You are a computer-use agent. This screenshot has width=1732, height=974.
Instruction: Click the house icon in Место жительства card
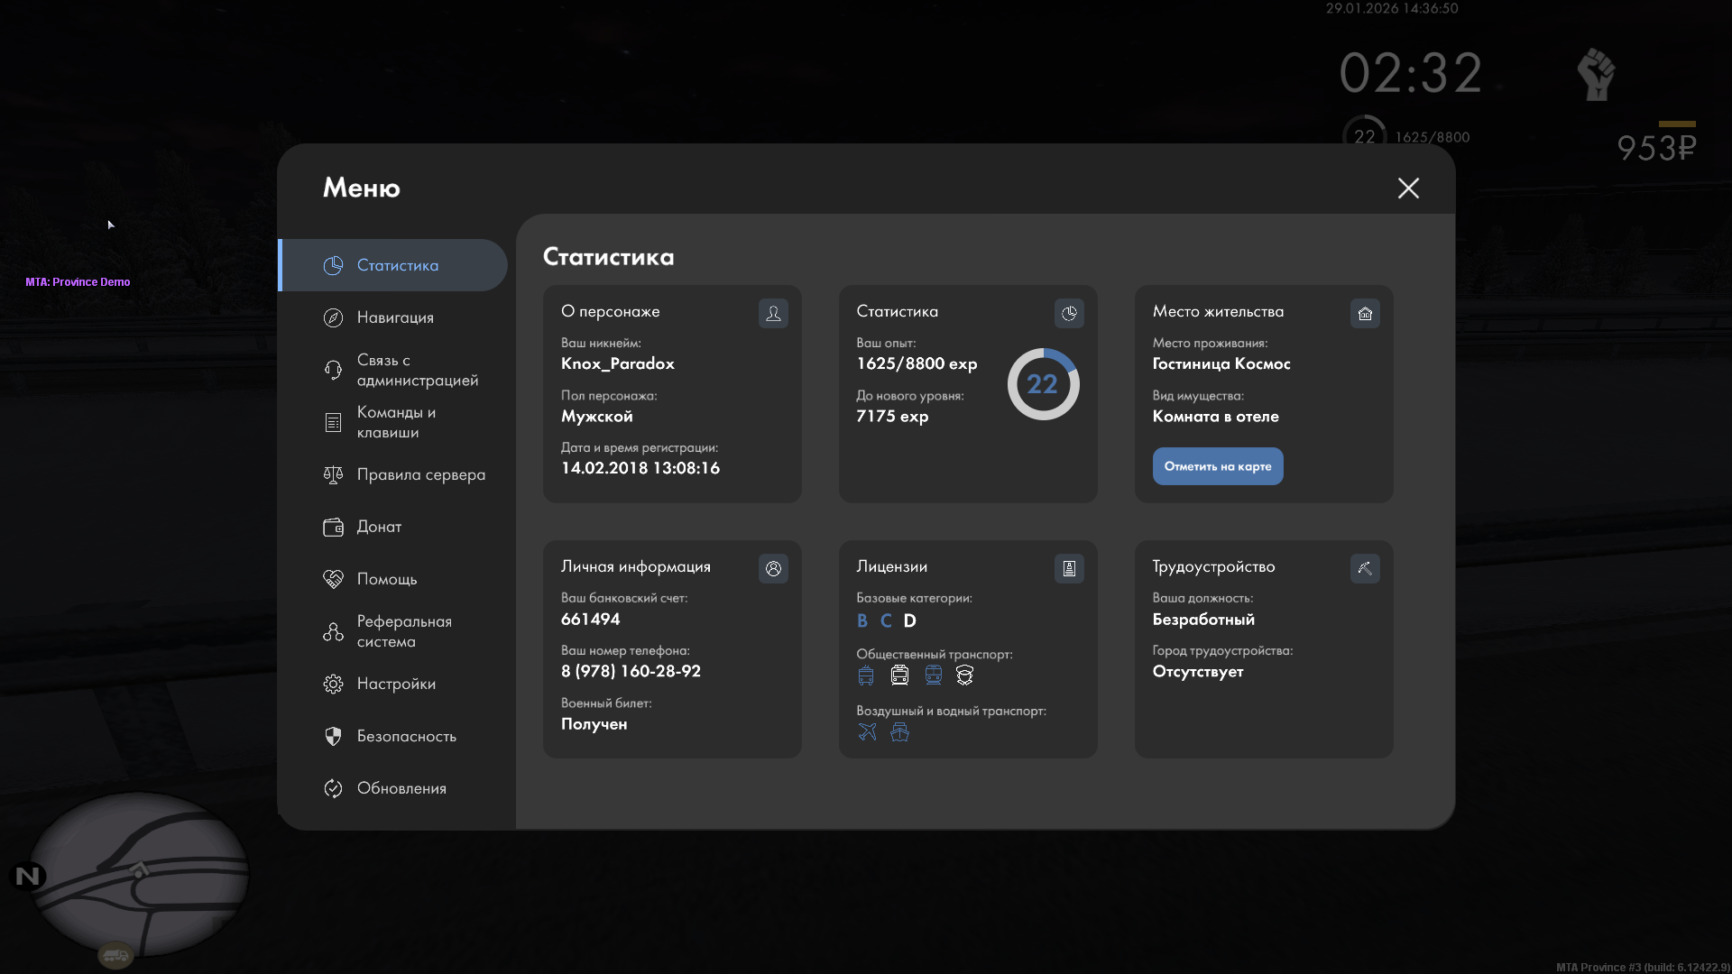pyautogui.click(x=1365, y=313)
